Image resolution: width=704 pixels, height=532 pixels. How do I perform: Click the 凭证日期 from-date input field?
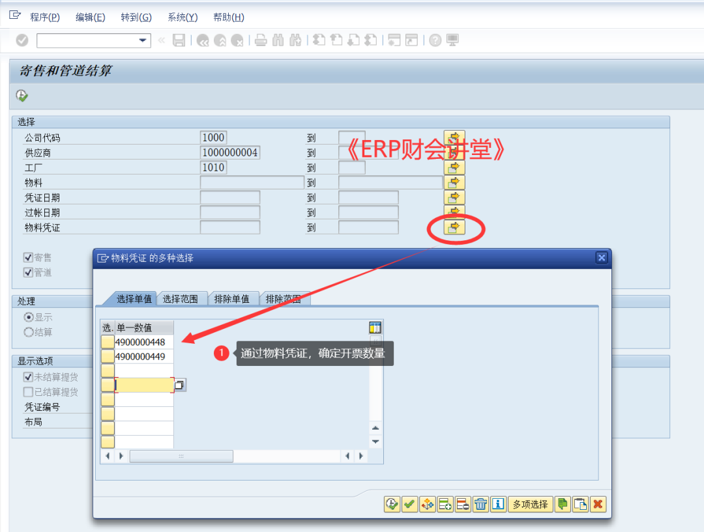coord(230,197)
